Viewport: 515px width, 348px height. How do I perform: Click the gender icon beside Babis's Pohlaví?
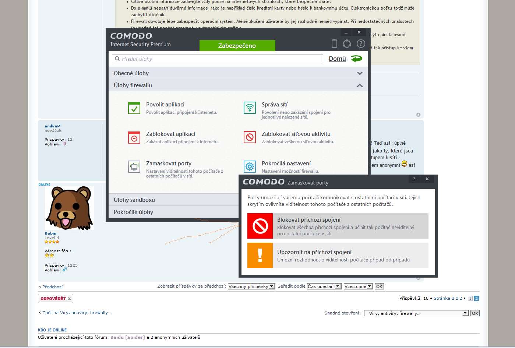pos(64,270)
